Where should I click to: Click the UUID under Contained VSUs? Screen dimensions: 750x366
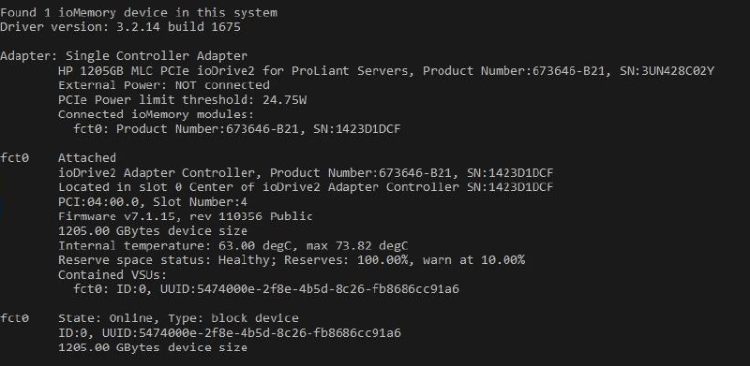click(309, 289)
